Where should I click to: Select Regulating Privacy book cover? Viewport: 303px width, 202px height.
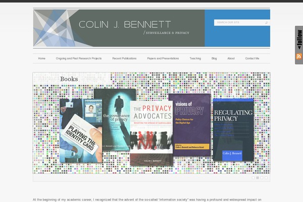point(233,130)
